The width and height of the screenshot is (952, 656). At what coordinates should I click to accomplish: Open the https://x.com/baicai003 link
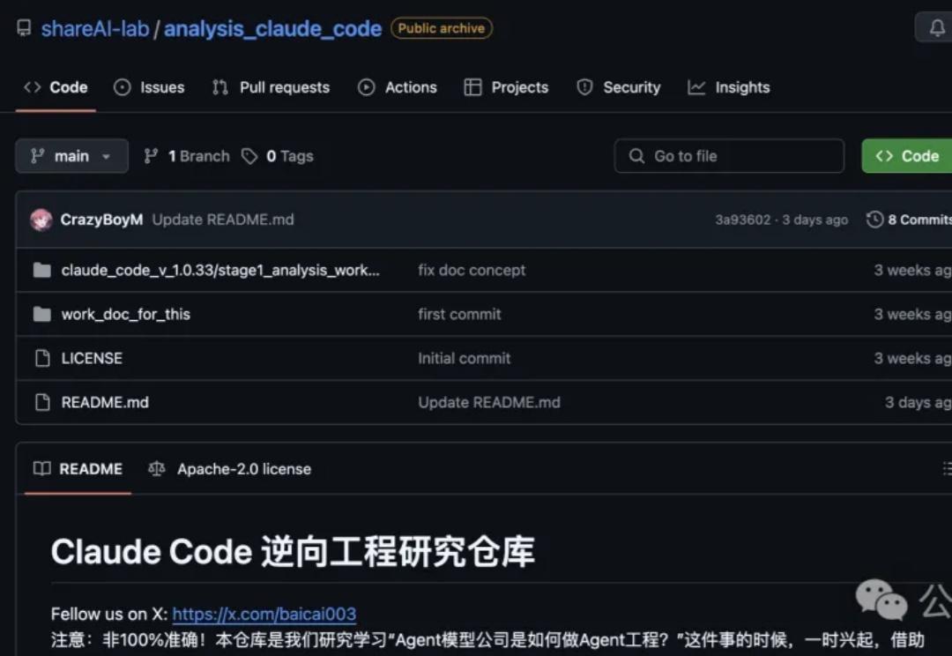tap(264, 614)
